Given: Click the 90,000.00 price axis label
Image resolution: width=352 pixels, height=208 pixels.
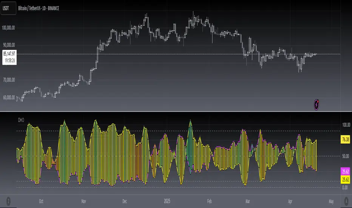Looking at the screenshot, I should 9,45.
